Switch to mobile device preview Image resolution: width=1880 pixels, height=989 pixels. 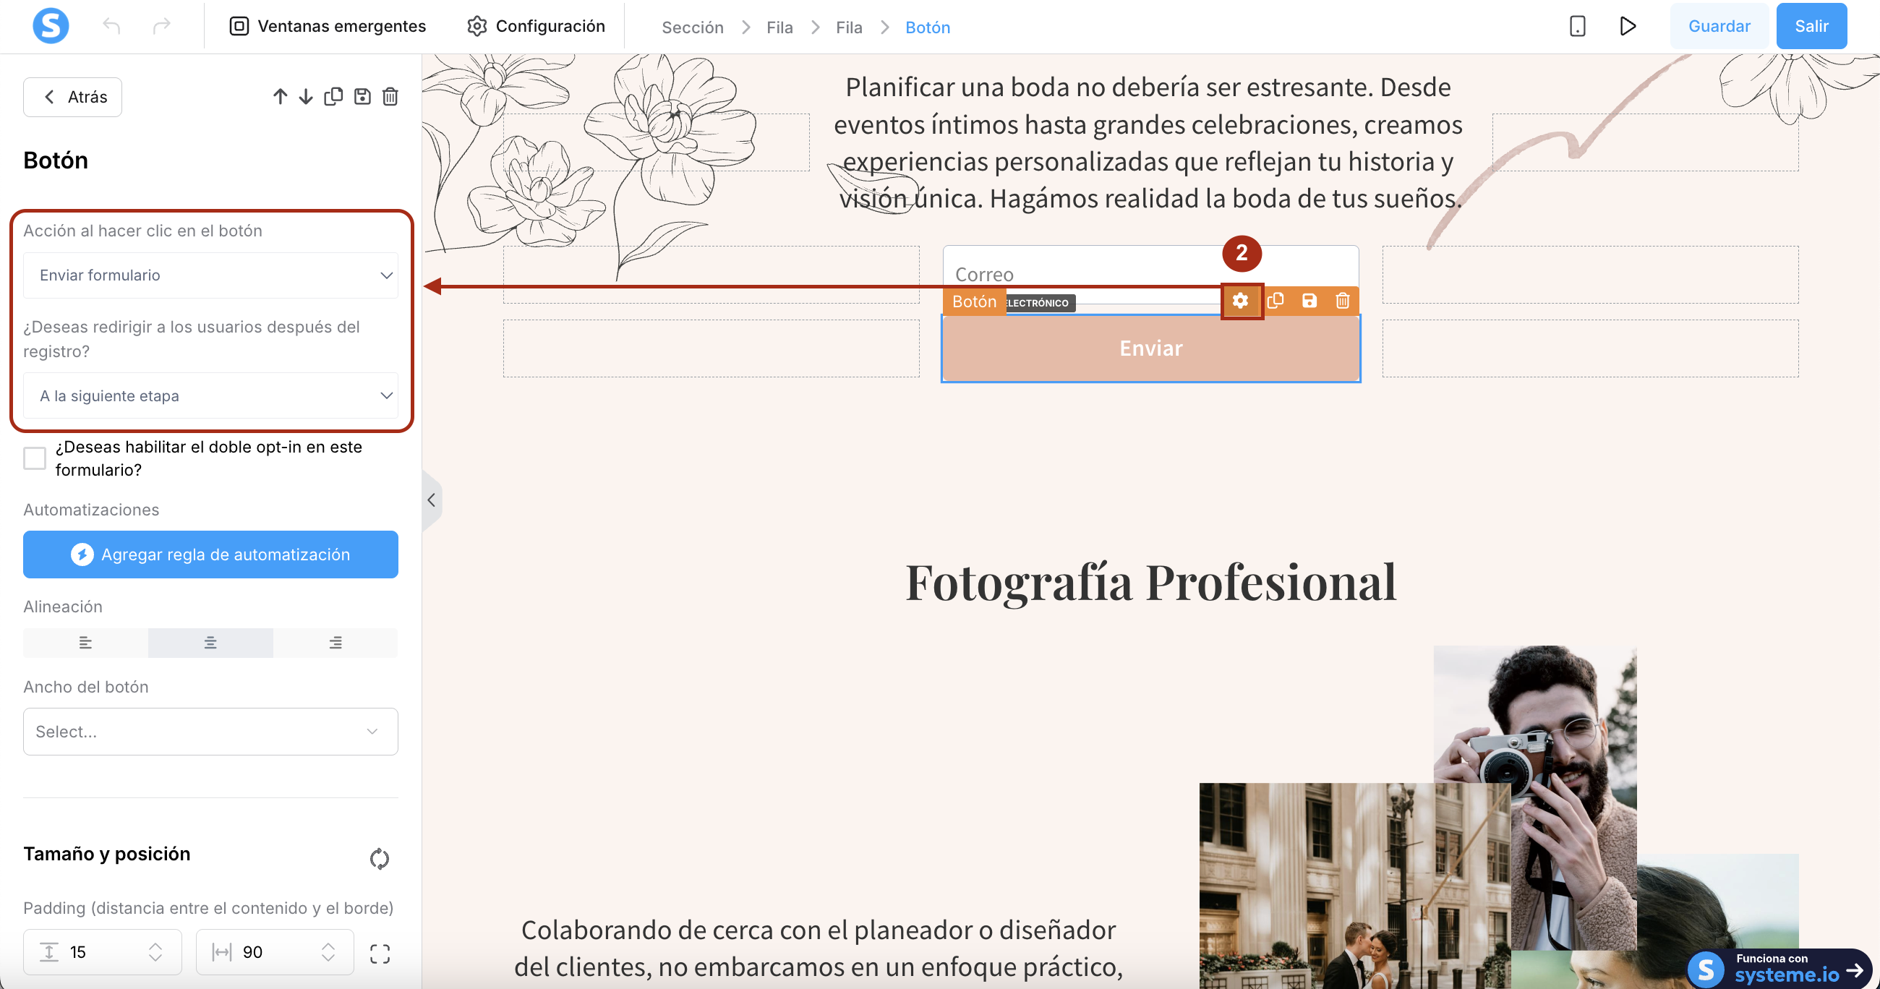1577,26
